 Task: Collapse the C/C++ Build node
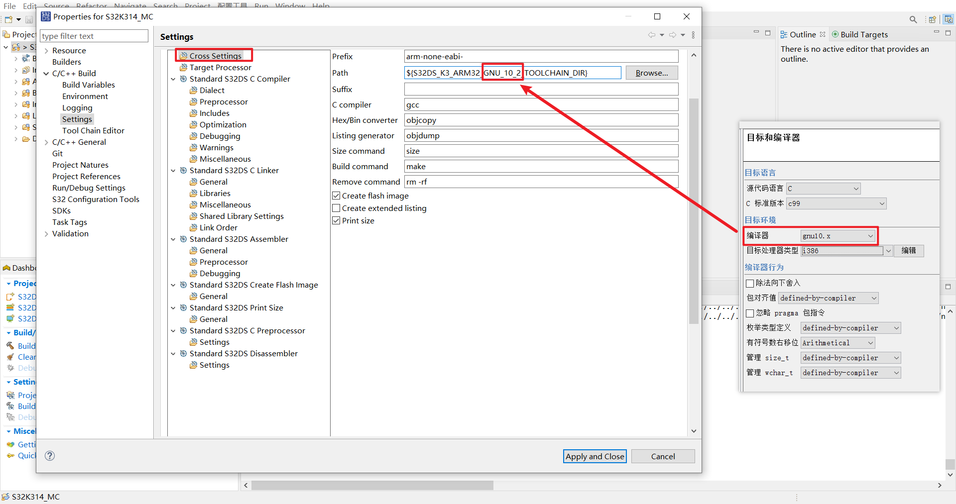46,74
